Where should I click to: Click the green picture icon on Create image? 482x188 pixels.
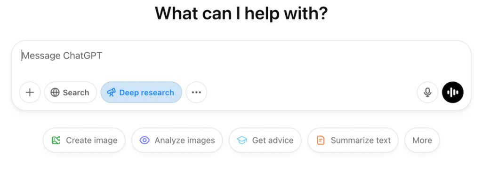pyautogui.click(x=56, y=140)
